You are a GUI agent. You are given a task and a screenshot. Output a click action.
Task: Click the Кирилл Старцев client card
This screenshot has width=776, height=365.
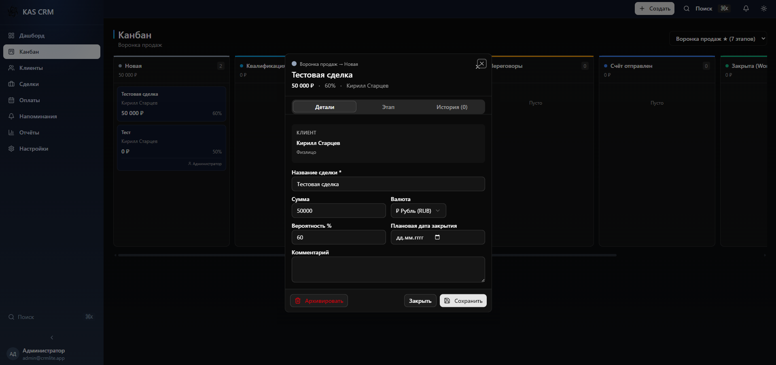coord(388,143)
